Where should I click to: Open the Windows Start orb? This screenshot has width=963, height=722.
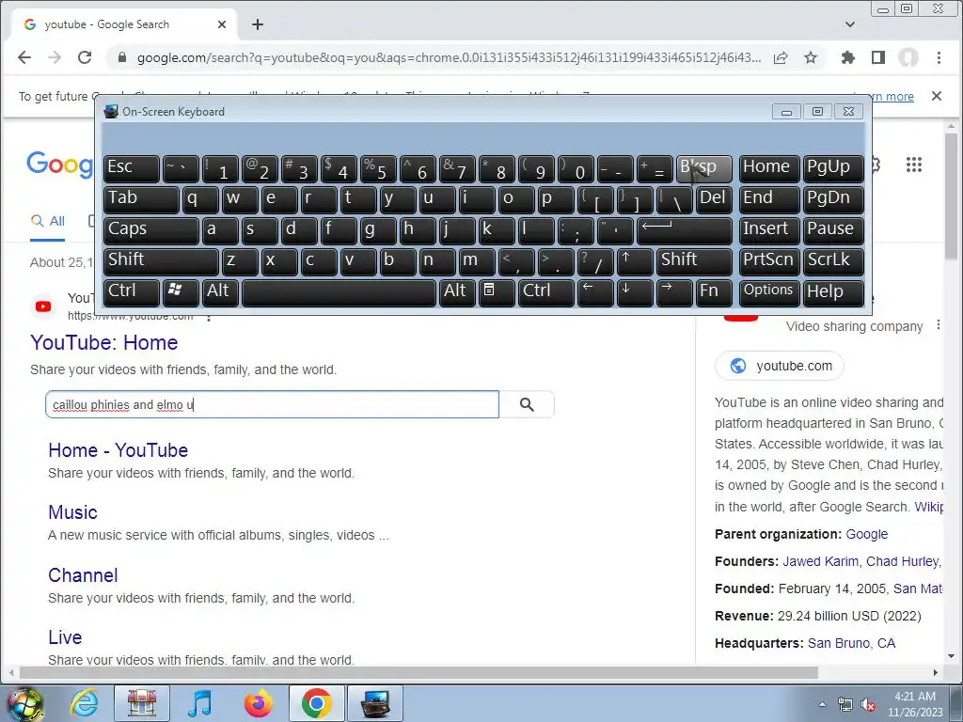[x=24, y=703]
